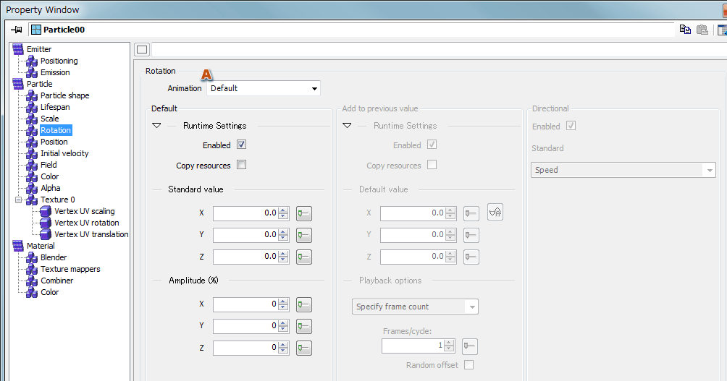Open slider for Standard value Z
Image resolution: width=727 pixels, height=381 pixels.
[303, 257]
